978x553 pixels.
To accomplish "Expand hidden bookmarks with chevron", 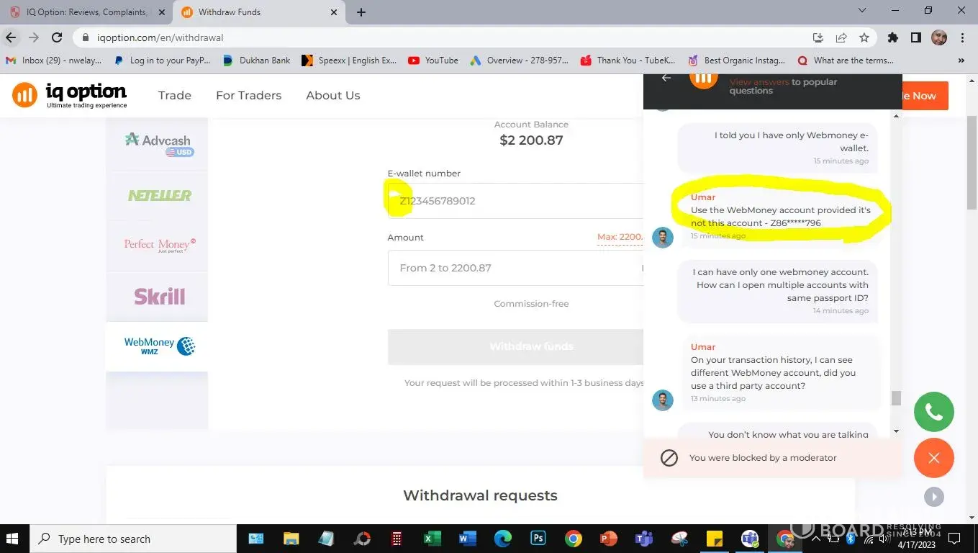I will click(x=961, y=60).
